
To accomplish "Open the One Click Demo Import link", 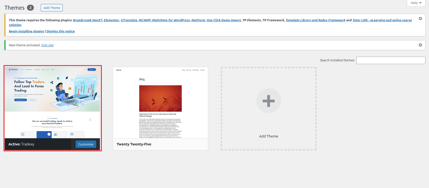I will coord(223,20).
